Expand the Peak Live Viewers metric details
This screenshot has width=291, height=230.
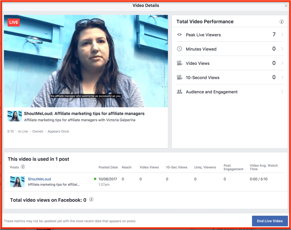pyautogui.click(x=283, y=35)
